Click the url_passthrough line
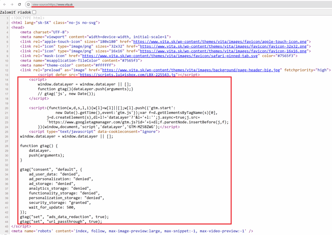 (61, 222)
